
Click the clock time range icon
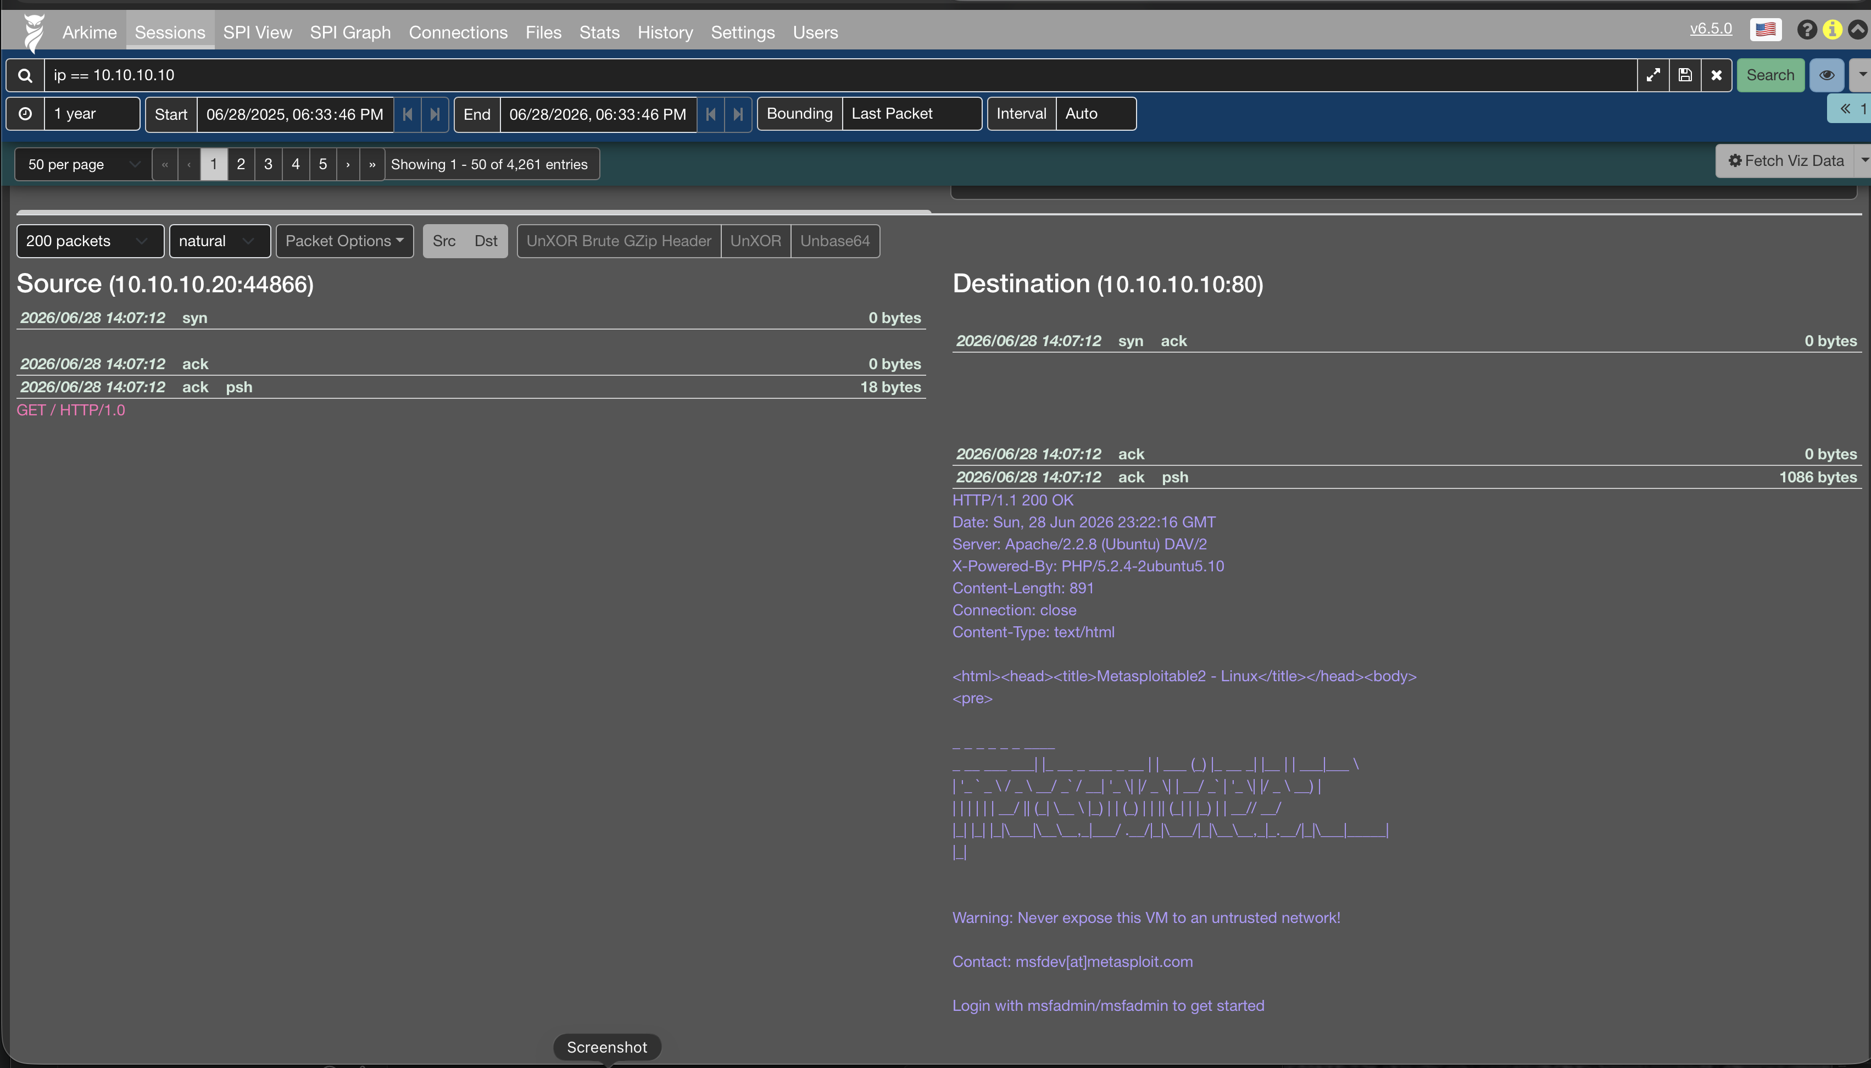pos(25,114)
